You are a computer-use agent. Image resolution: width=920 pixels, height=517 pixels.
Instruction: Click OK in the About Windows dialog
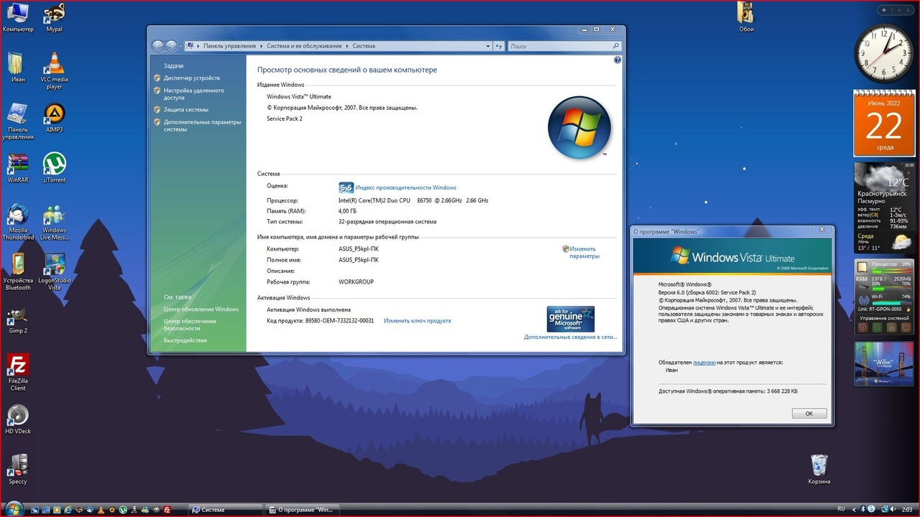coord(809,414)
